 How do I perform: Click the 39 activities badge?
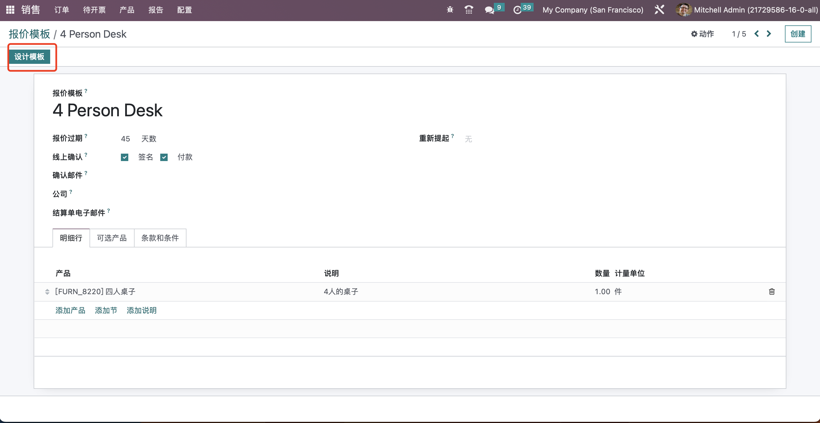pos(527,7)
